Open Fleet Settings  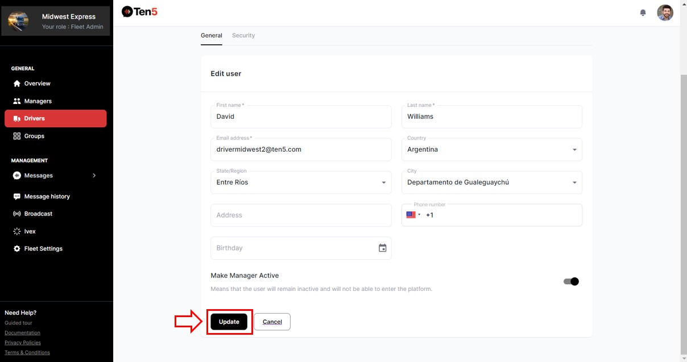(x=43, y=249)
